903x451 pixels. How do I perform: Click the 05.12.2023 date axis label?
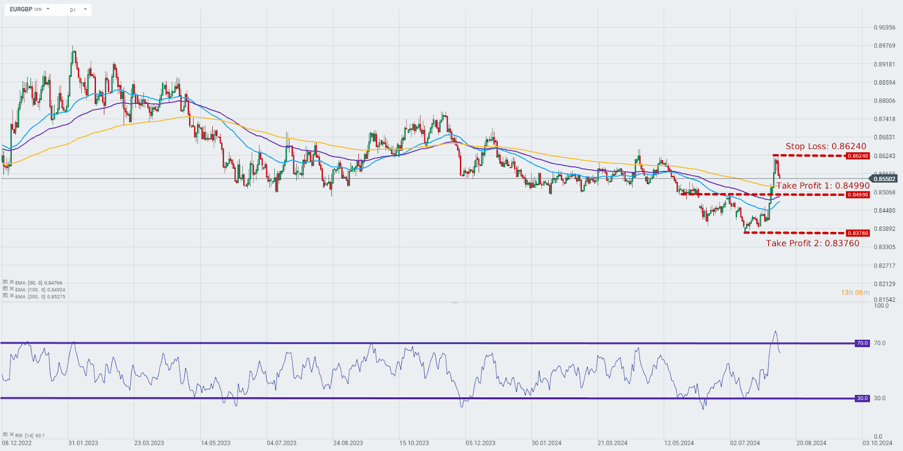point(480,443)
